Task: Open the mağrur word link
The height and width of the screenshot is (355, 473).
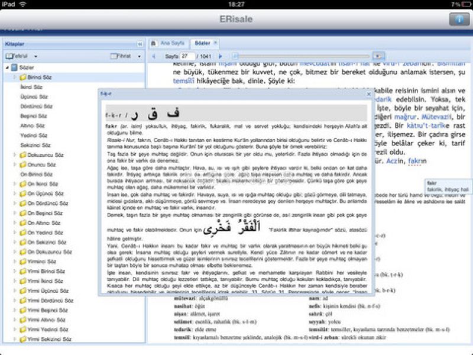Action: pos(405,117)
